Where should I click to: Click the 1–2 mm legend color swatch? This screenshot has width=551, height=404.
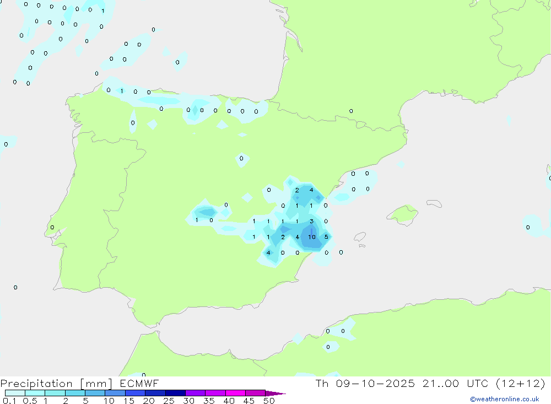pyautogui.click(x=55, y=393)
